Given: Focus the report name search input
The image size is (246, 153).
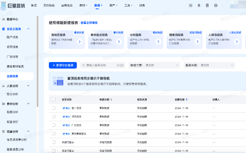Looking at the screenshot, I should tap(103, 65).
